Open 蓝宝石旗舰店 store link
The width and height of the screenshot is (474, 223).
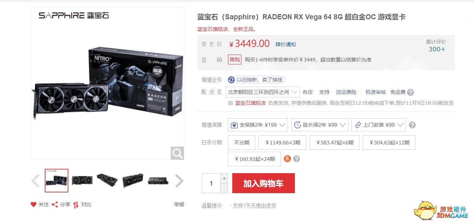pos(250,103)
